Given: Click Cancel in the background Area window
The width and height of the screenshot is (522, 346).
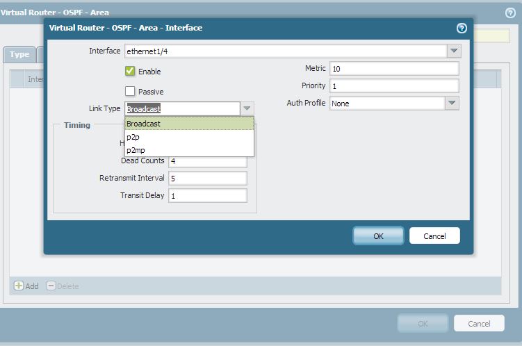Looking at the screenshot, I should pos(479,323).
